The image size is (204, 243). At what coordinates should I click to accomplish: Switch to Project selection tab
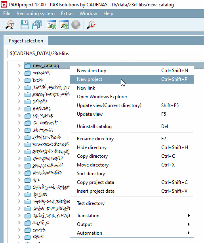tap(26, 41)
